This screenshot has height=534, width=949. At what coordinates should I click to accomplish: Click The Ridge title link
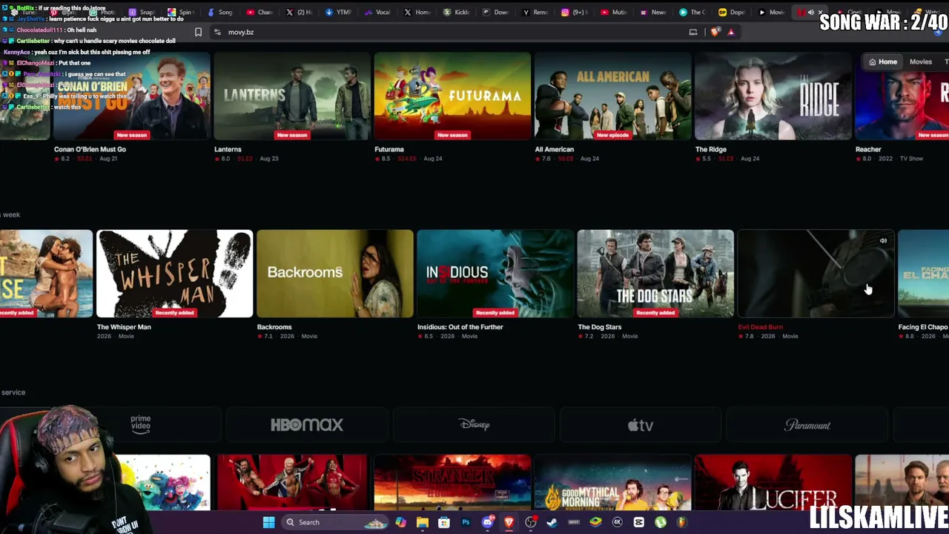[x=711, y=149]
